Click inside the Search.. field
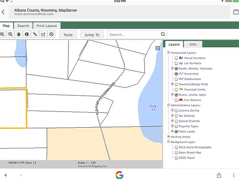239x179 pixels. [x=134, y=34]
